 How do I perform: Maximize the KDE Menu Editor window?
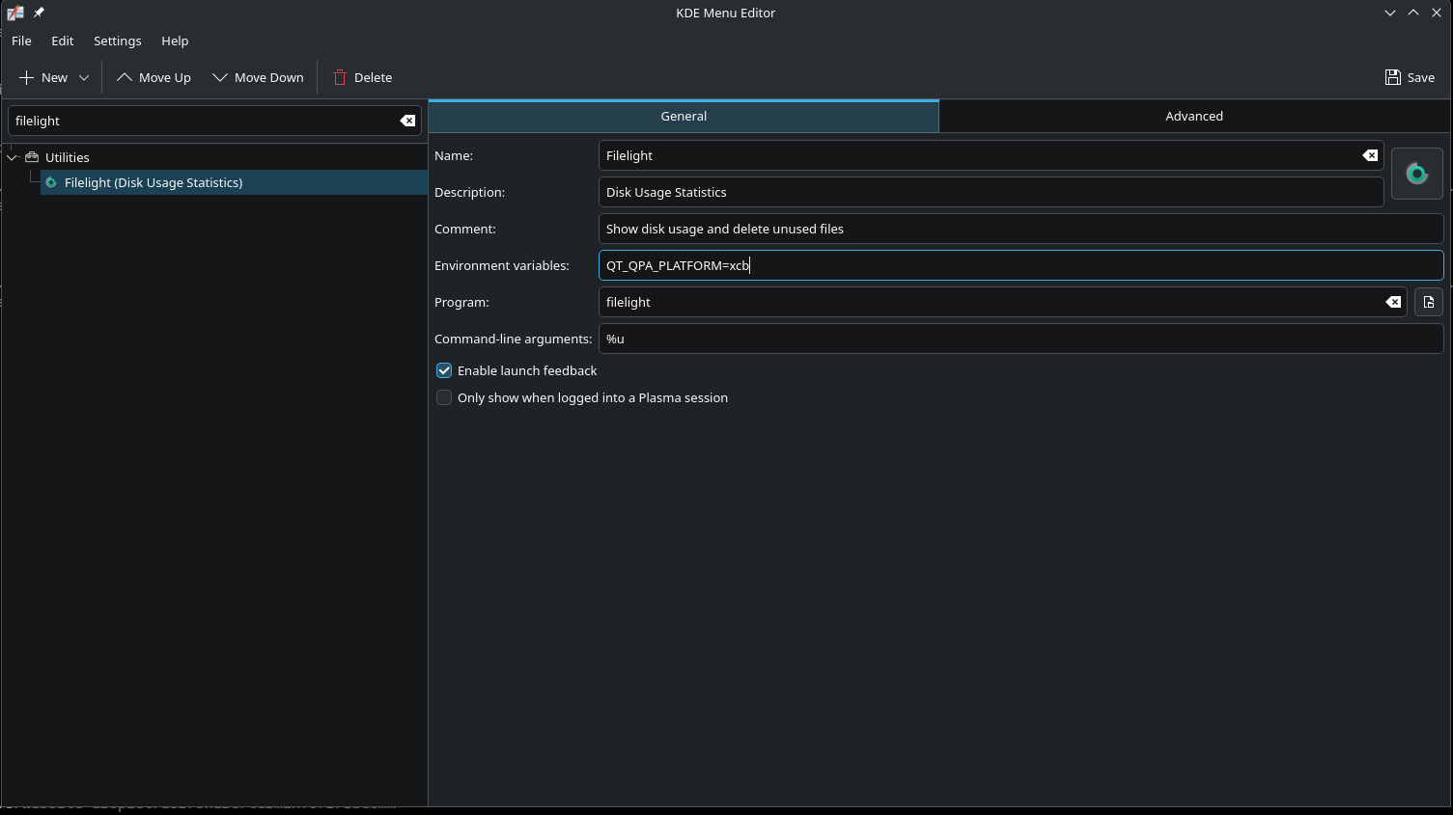[x=1413, y=13]
